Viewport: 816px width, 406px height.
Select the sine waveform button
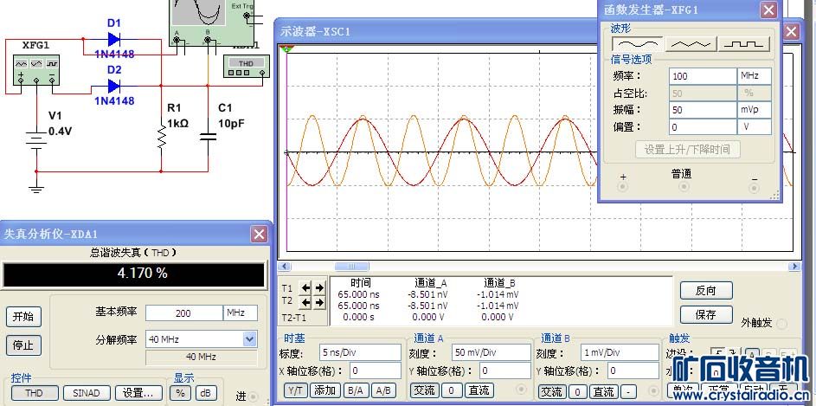(x=637, y=43)
